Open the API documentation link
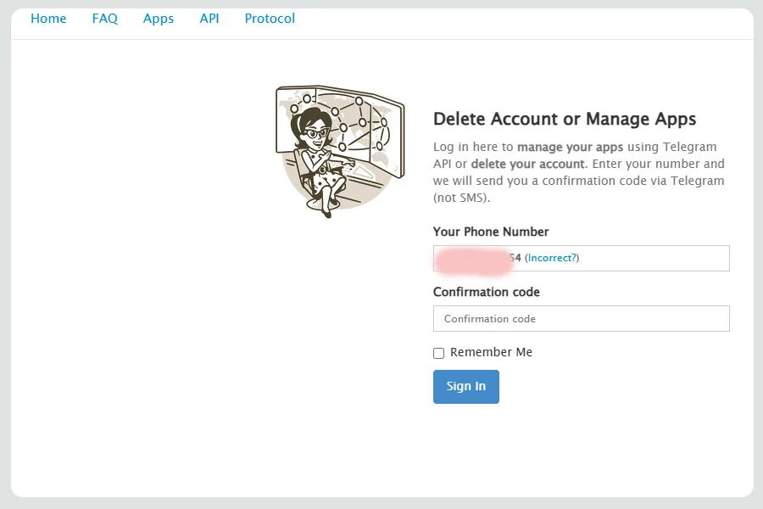Screen dimensions: 763x509 coord(209,19)
